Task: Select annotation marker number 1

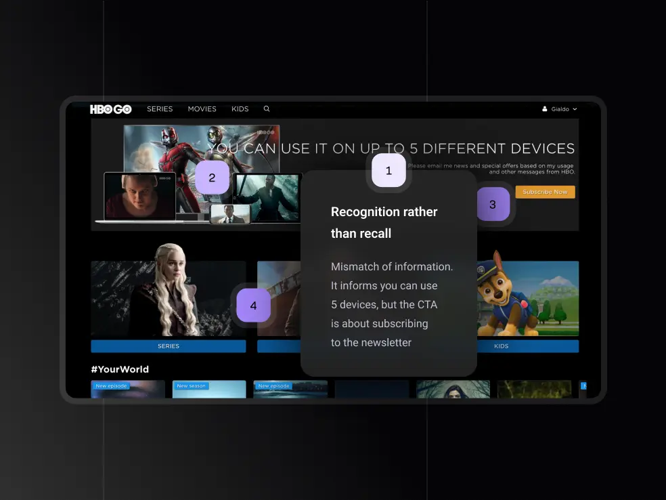Action: [x=388, y=171]
